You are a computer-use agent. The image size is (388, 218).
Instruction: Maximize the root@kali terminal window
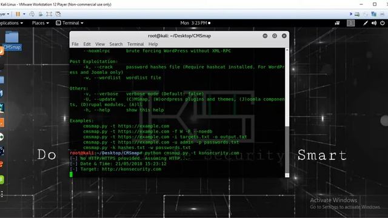pyautogui.click(x=275, y=36)
